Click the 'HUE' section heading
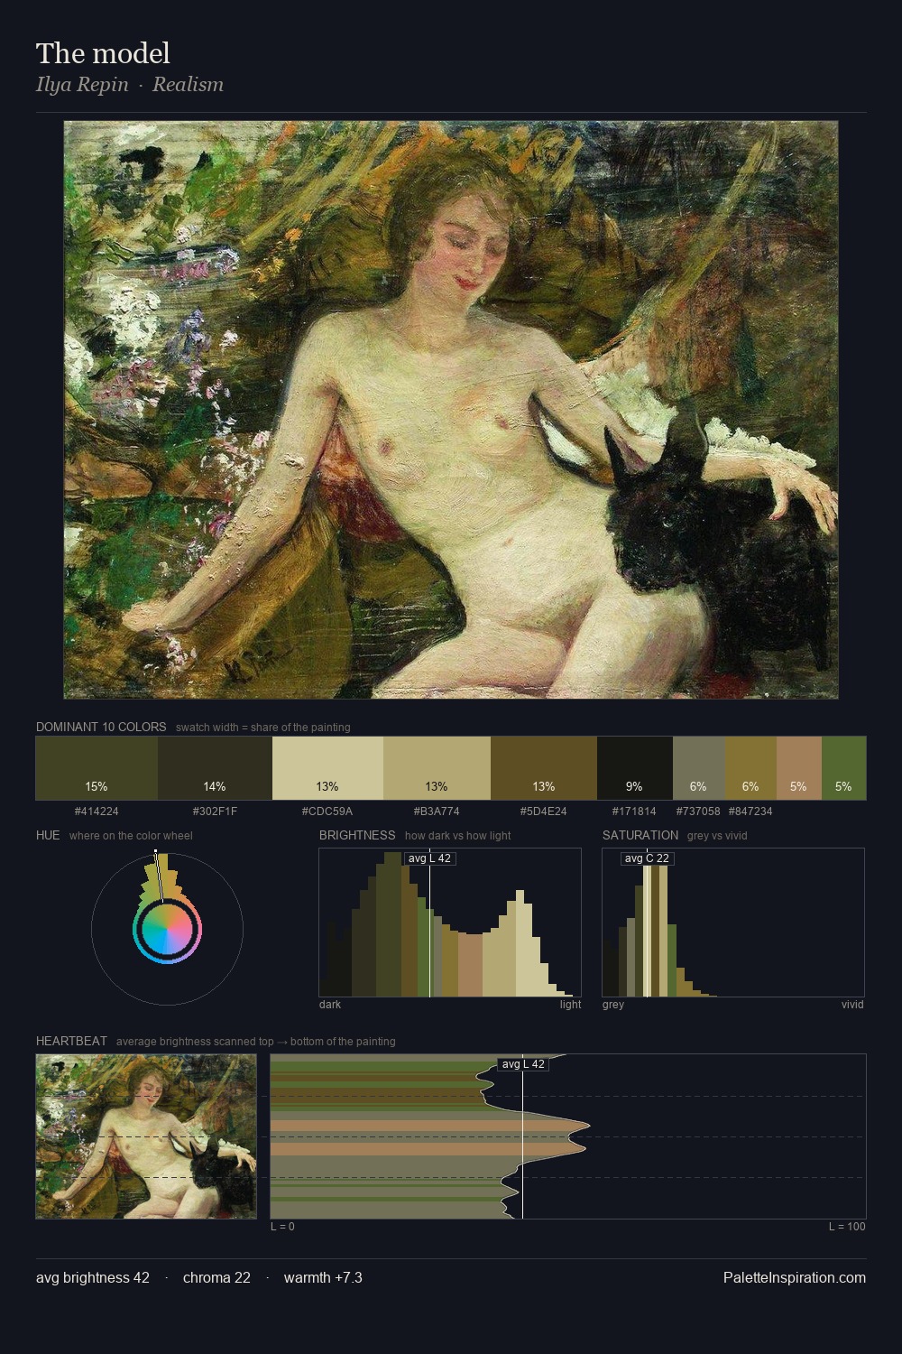 pos(48,835)
